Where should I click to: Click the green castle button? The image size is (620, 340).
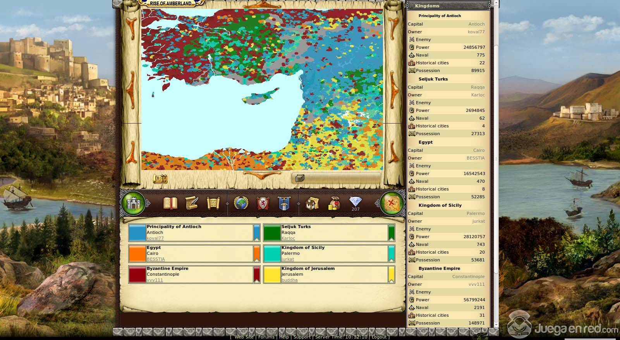point(133,203)
